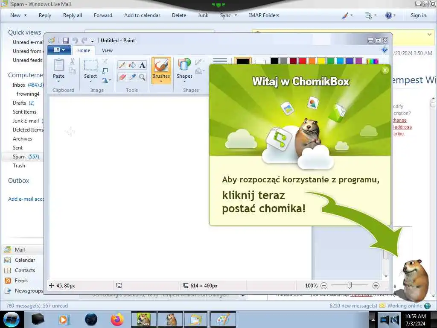
Task: Open the Spam folder in Live Mail
Action: tap(22, 157)
